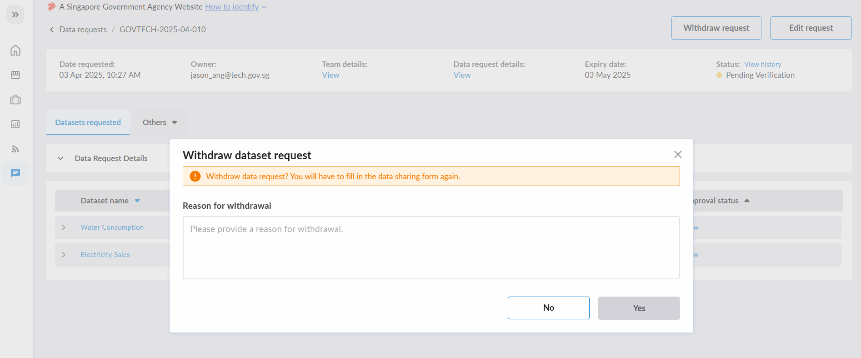Image resolution: width=861 pixels, height=358 pixels.
Task: Expand the sidebar with double chevron icon
Action: coord(15,15)
